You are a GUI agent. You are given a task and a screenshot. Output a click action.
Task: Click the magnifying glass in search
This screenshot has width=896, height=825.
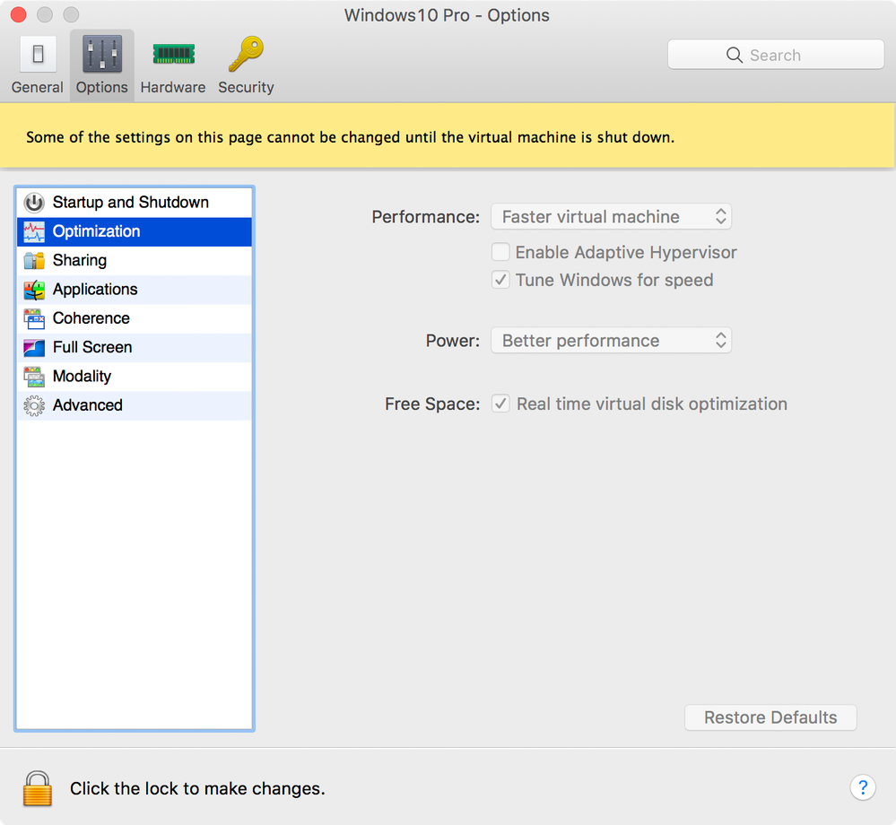pos(735,55)
